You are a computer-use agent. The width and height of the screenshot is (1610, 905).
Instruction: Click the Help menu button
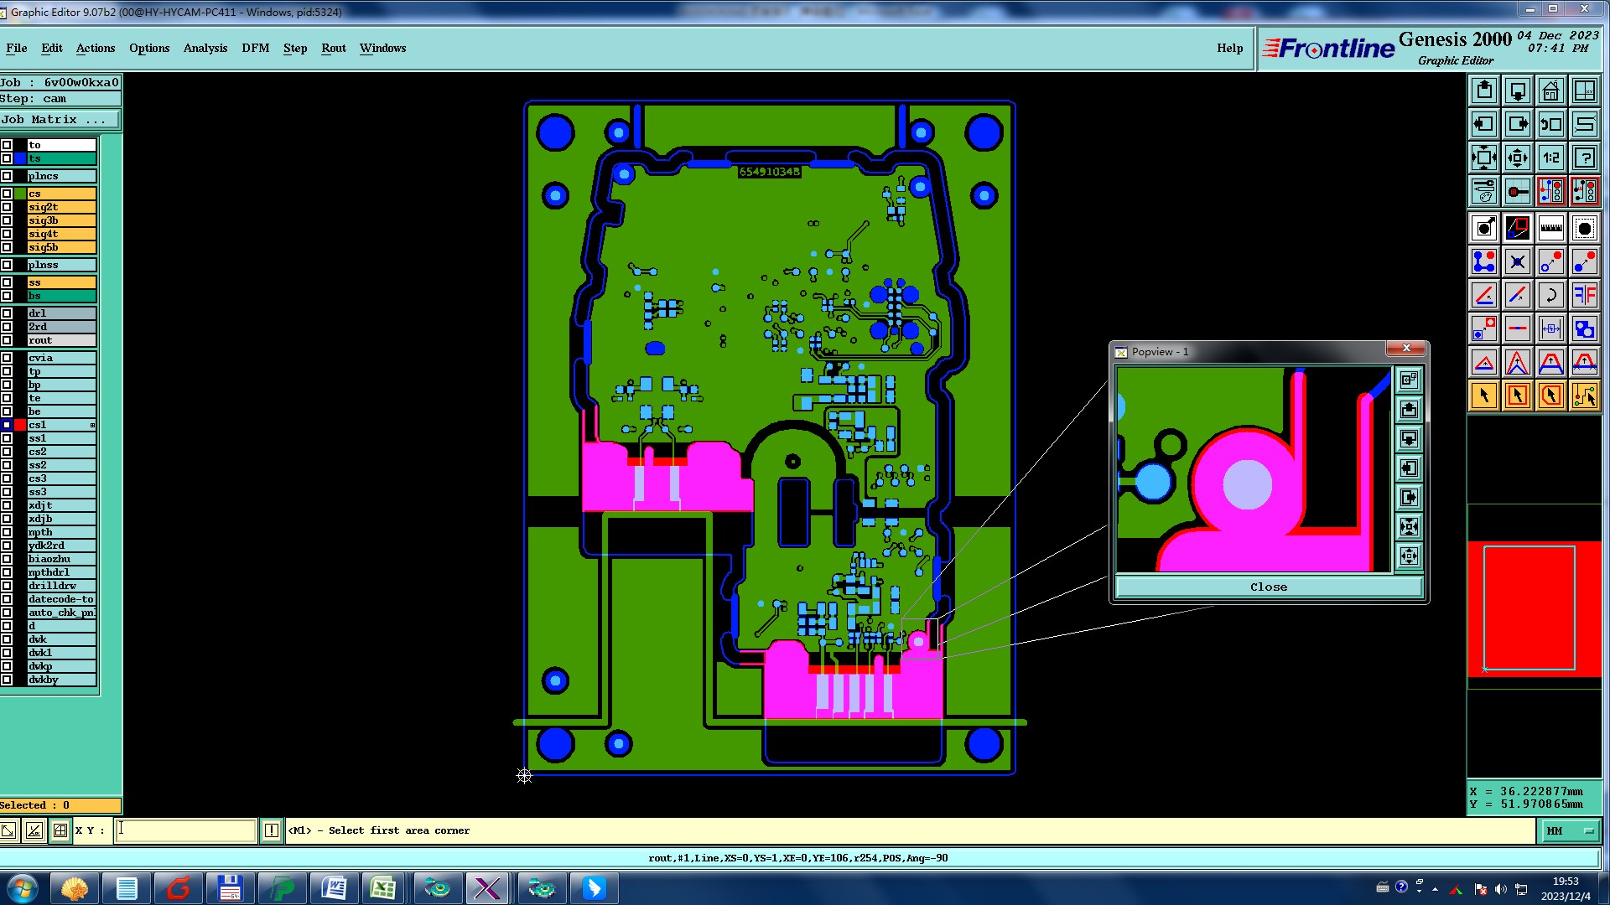coord(1229,48)
